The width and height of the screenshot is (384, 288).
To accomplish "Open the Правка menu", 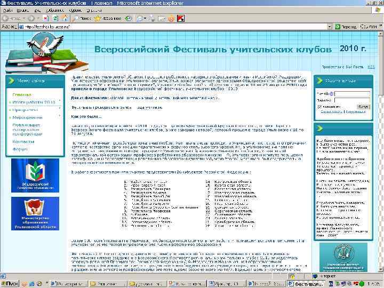I will pos(23,10).
